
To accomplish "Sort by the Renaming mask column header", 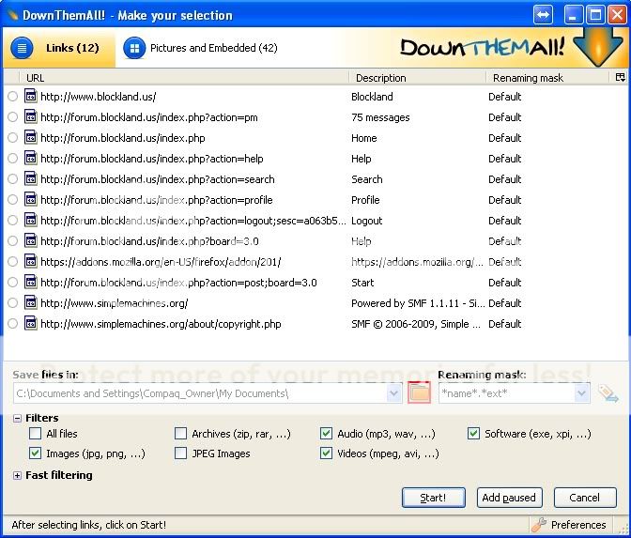I will (x=547, y=78).
